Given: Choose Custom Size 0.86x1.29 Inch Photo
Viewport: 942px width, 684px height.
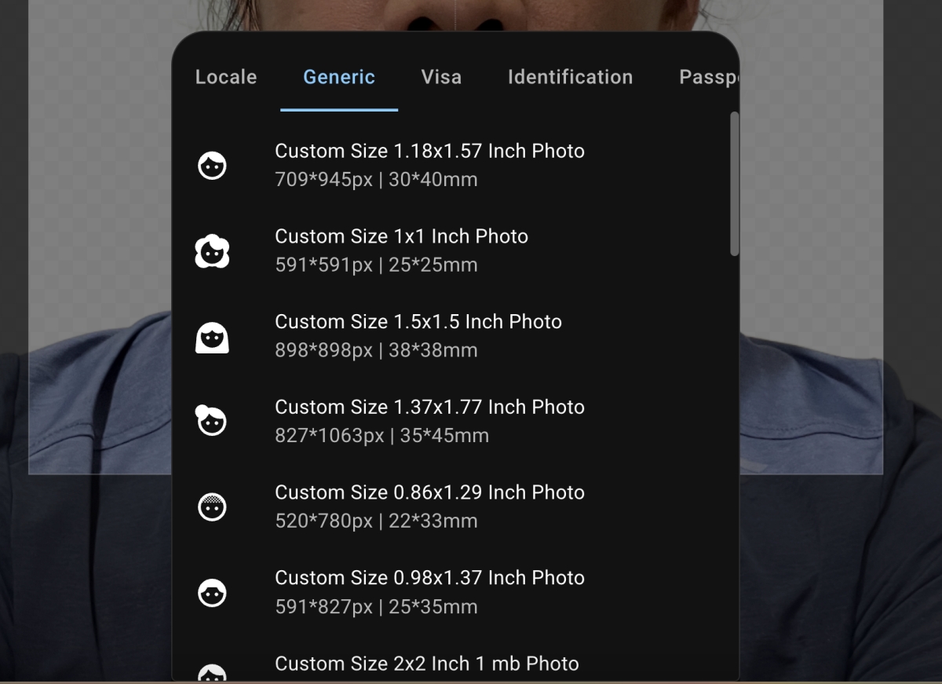Looking at the screenshot, I should tap(429, 507).
